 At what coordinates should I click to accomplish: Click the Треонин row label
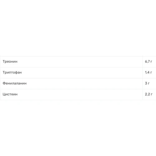coord(10,61)
